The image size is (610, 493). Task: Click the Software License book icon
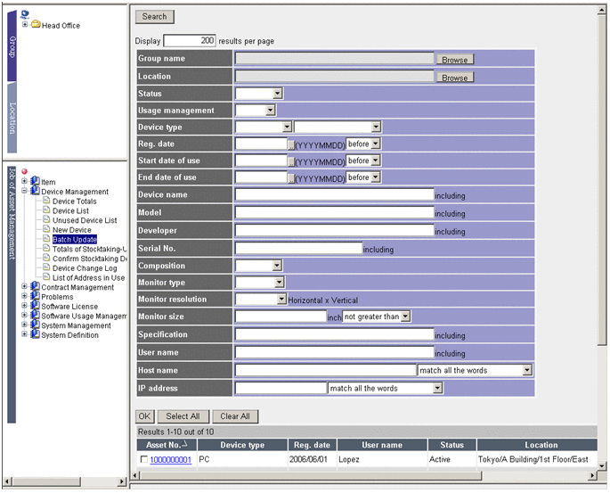point(35,307)
